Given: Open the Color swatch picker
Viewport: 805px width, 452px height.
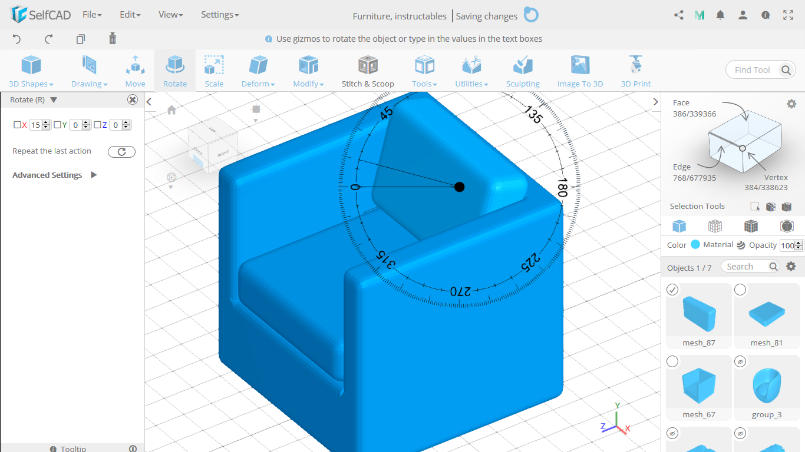Looking at the screenshot, I should tap(695, 245).
